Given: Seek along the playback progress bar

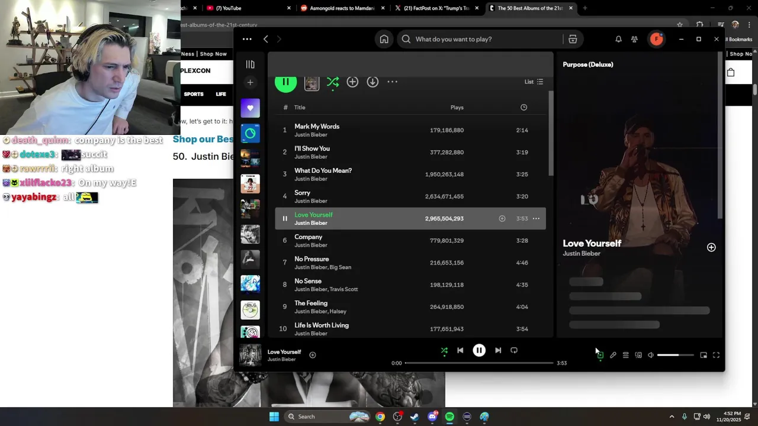Looking at the screenshot, I should click(479, 363).
